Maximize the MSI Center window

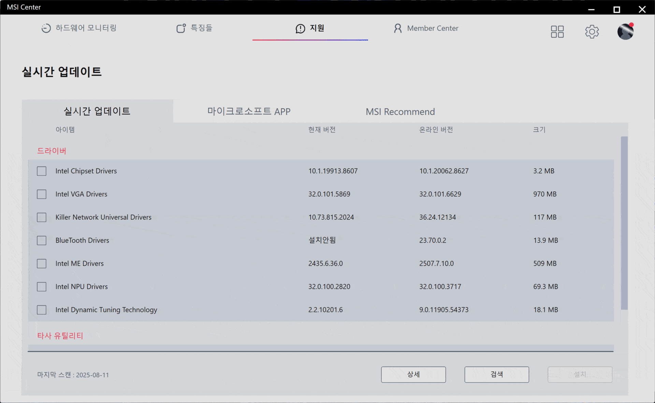616,9
